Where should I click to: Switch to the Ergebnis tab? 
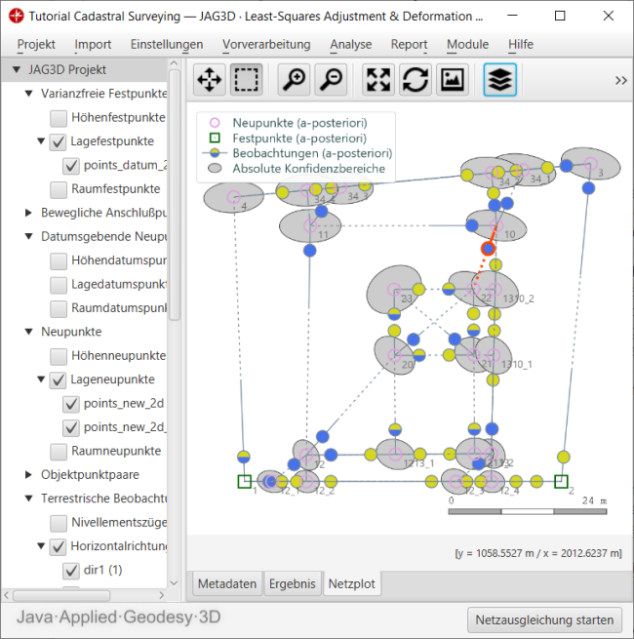coord(293,583)
